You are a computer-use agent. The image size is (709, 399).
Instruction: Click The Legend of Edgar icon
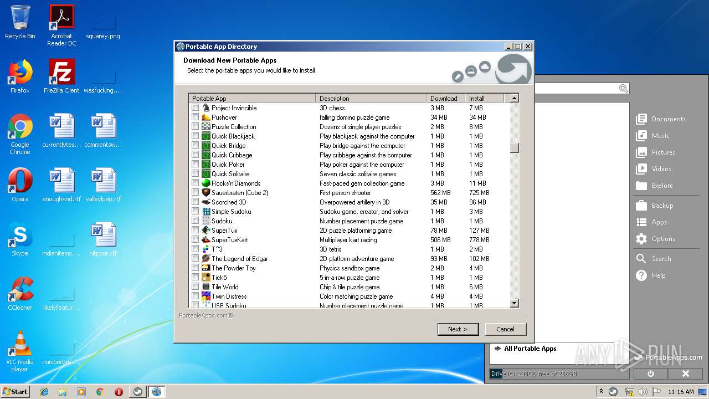pyautogui.click(x=206, y=259)
